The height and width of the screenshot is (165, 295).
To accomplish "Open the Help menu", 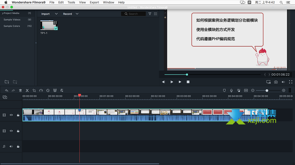I will coord(121,3).
